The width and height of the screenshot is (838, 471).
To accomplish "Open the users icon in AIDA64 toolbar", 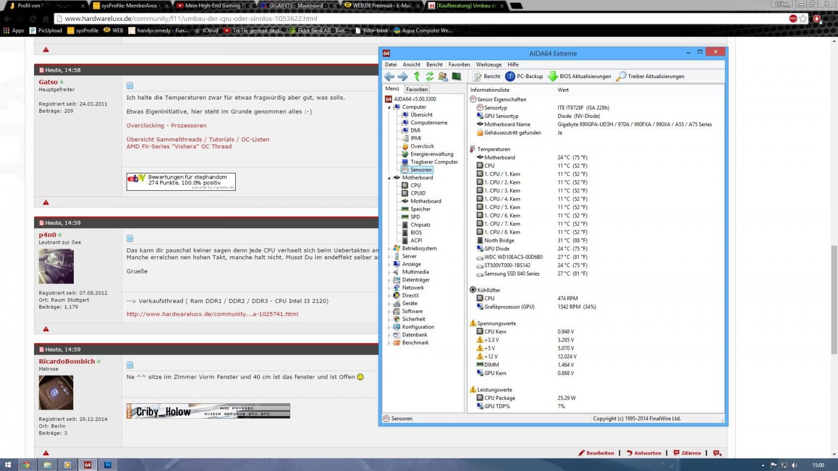I will [x=443, y=76].
